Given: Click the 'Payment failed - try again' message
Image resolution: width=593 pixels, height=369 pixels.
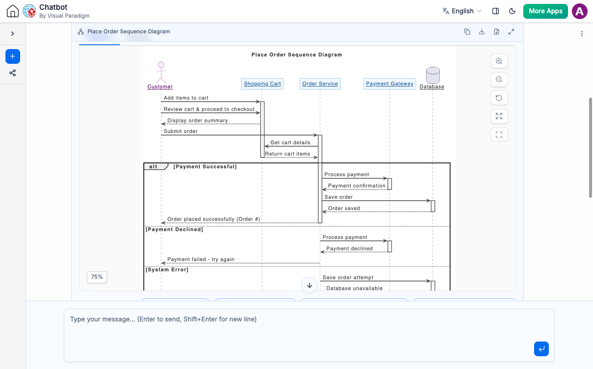Looking at the screenshot, I should [201, 260].
